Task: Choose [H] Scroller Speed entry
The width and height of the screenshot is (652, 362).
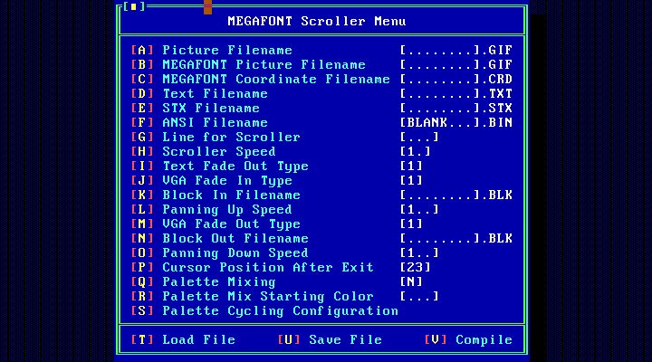Action: tap(204, 152)
